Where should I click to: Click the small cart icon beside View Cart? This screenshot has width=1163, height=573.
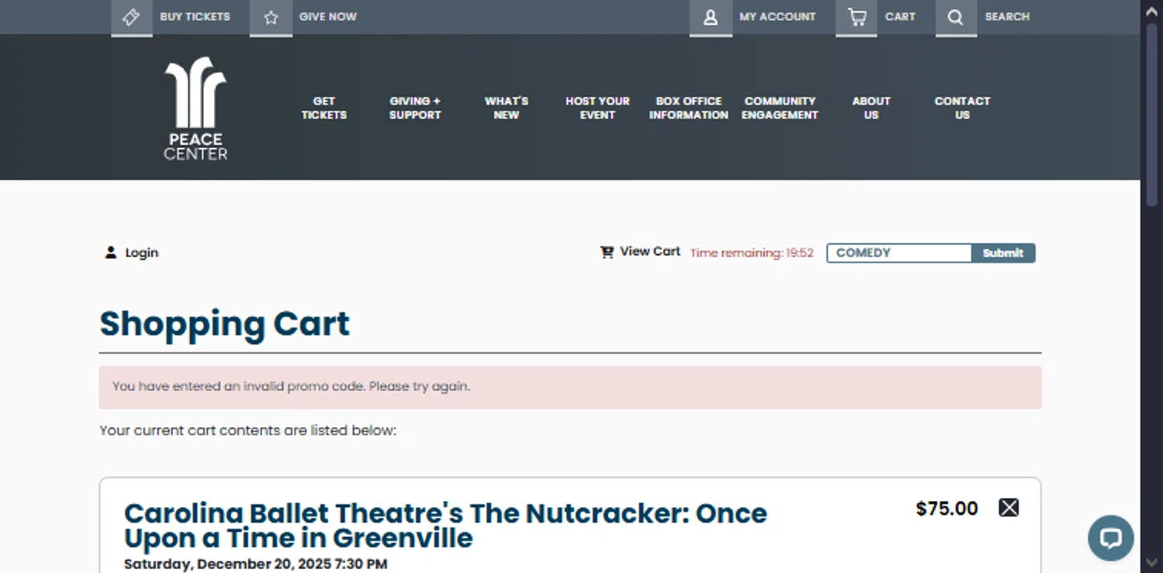click(607, 252)
